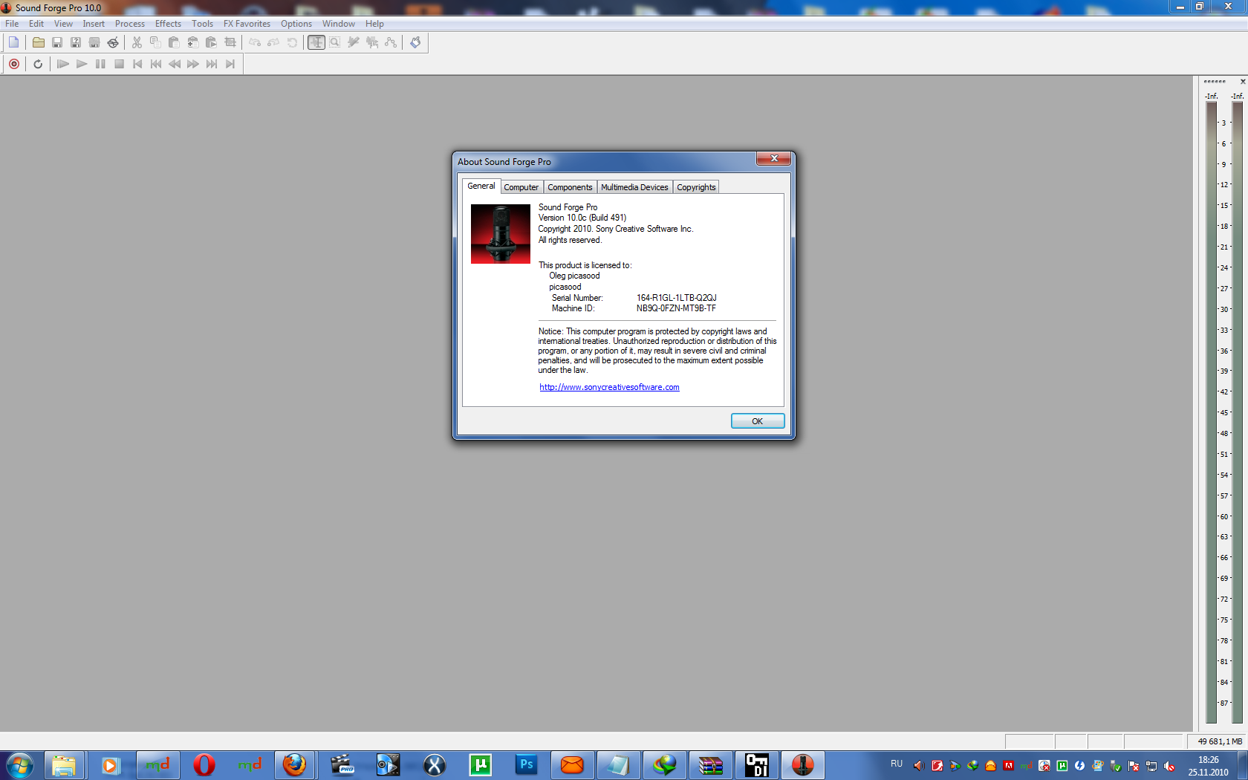This screenshot has width=1248, height=780.
Task: Open the View menu
Action: [63, 24]
